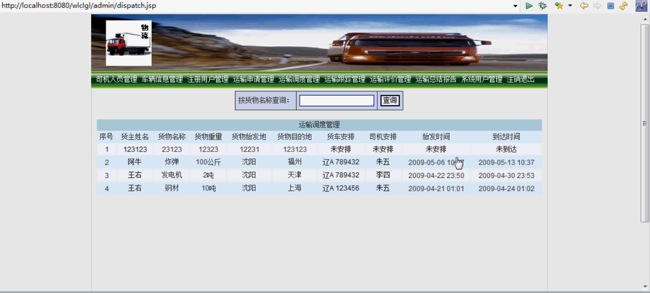
Task: Click the Refresh page arrows icon
Action: (x=623, y=6)
